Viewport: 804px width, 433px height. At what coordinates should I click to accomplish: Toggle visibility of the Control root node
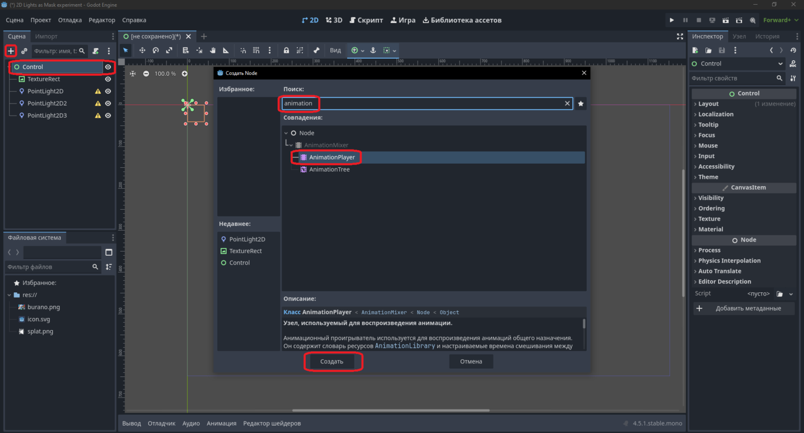point(108,67)
